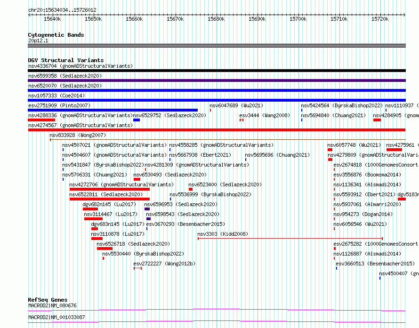Click nsv4272706 gnomADStructuralVariants label
Screen dimensions: 419x328
point(121,184)
